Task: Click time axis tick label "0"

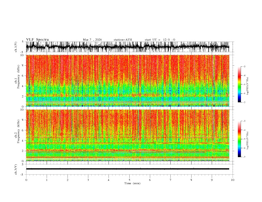Action: pyautogui.click(x=26, y=180)
